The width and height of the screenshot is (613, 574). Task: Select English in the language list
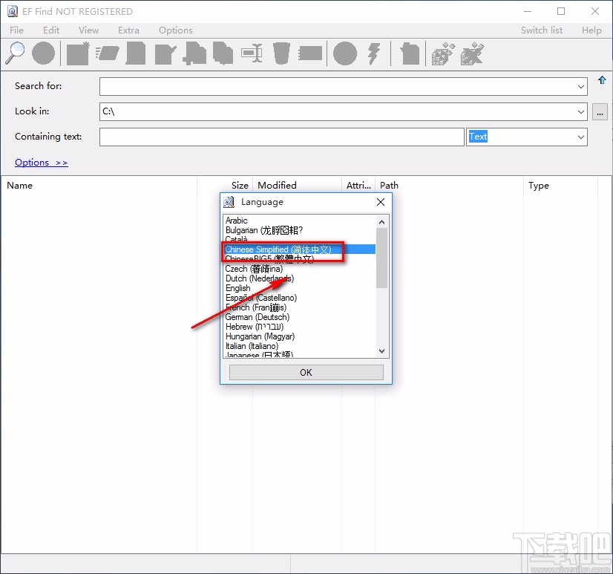[x=238, y=288]
